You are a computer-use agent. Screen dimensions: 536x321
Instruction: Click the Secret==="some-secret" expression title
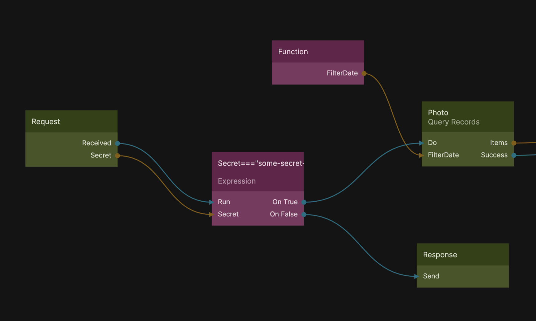[x=260, y=164]
